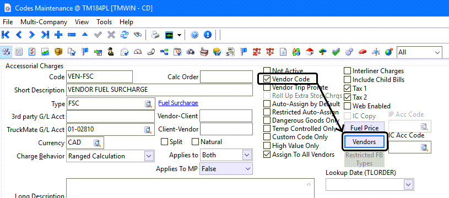Open lookup icon in Type field
The image size is (449, 198).
148,104
